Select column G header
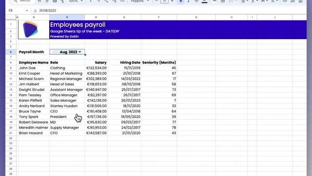Viewport: 312px width, 176px height. [x=196, y=17]
